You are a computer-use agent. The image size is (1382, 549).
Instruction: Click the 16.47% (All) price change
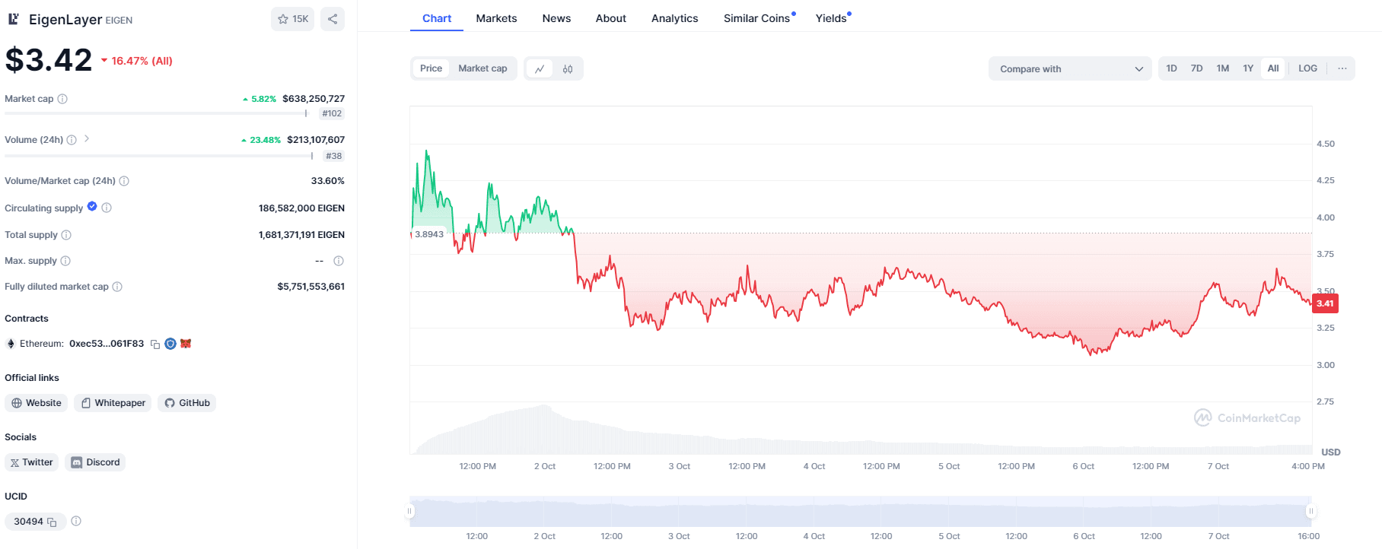point(137,61)
